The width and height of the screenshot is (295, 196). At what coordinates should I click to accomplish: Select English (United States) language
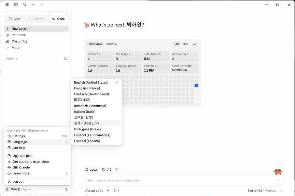tap(96, 83)
